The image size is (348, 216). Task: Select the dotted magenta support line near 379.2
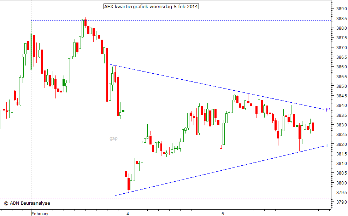coord(166,199)
